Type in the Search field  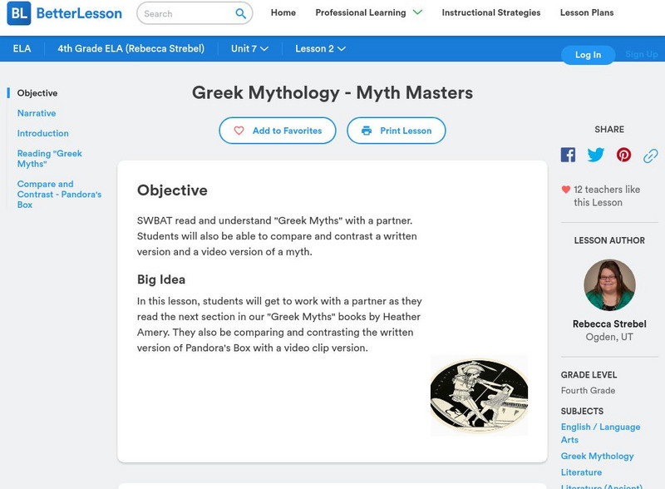(185, 13)
